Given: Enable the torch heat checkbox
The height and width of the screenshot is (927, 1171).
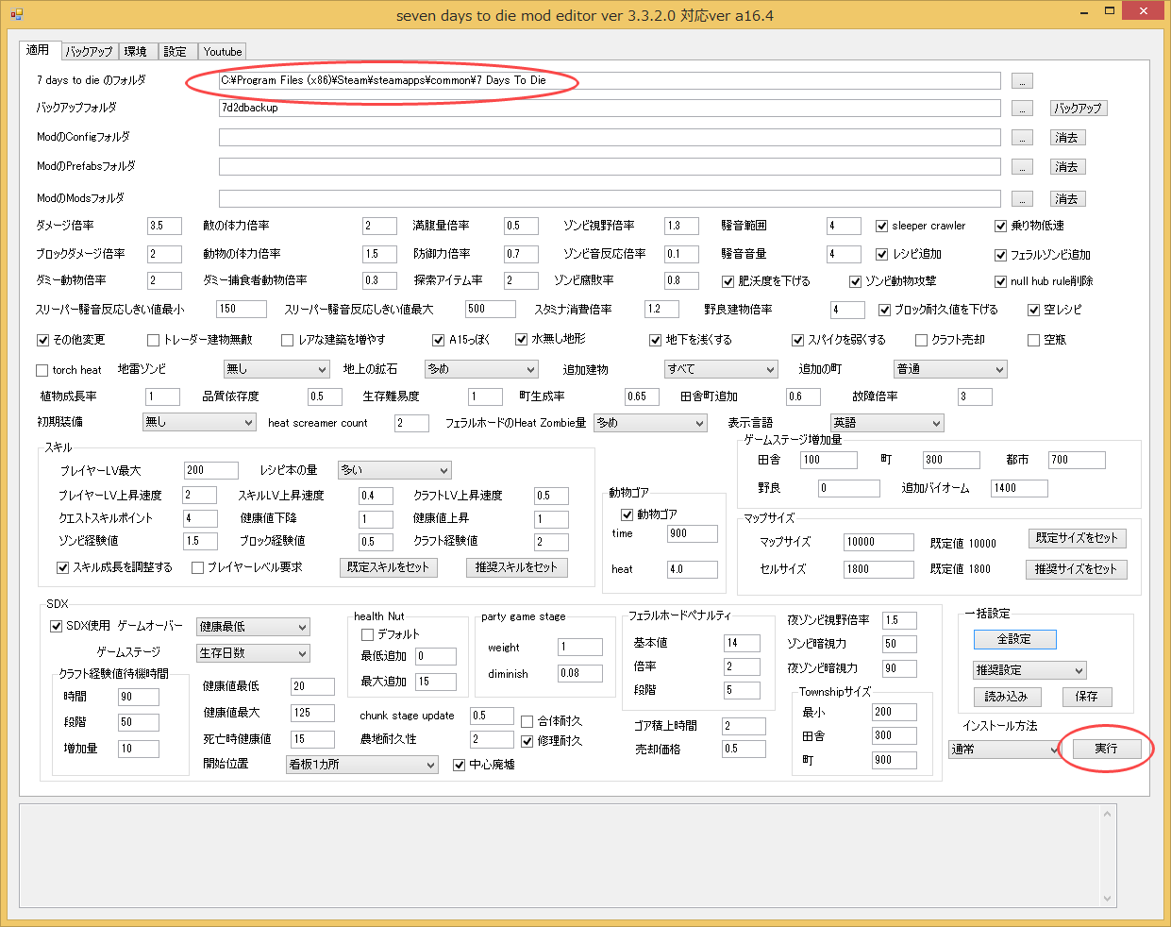Looking at the screenshot, I should click(x=42, y=370).
